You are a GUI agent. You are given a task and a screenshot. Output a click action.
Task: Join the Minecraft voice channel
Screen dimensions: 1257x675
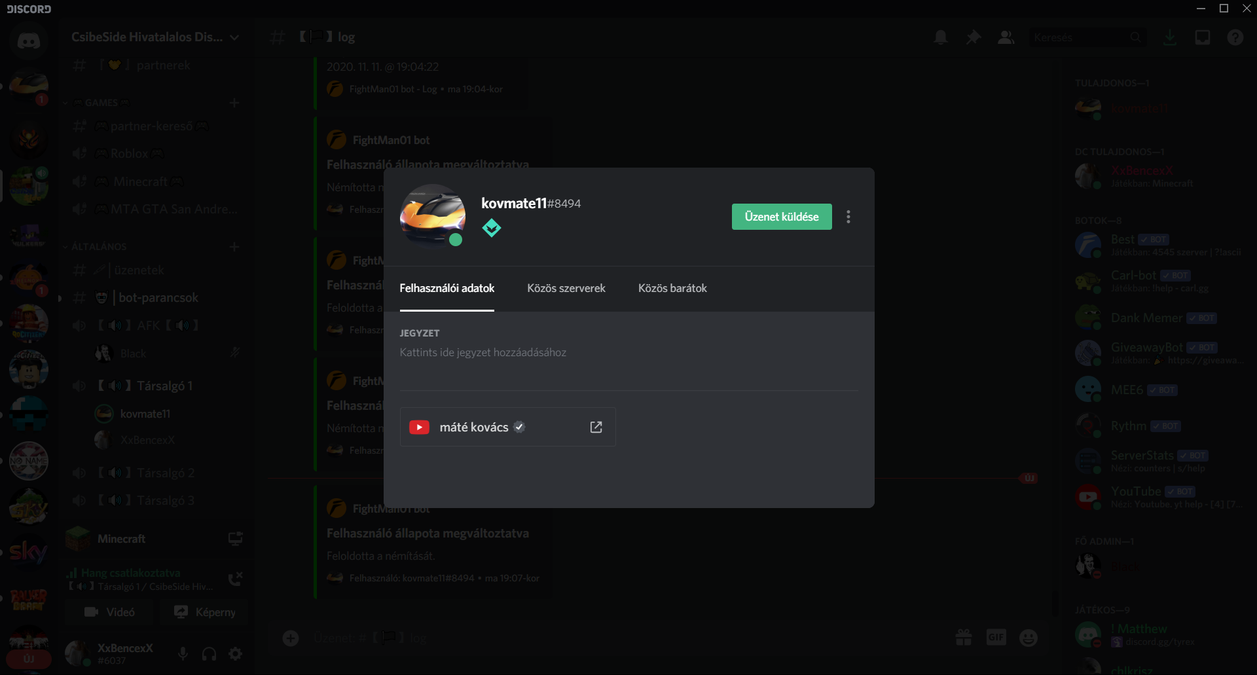pyautogui.click(x=157, y=181)
